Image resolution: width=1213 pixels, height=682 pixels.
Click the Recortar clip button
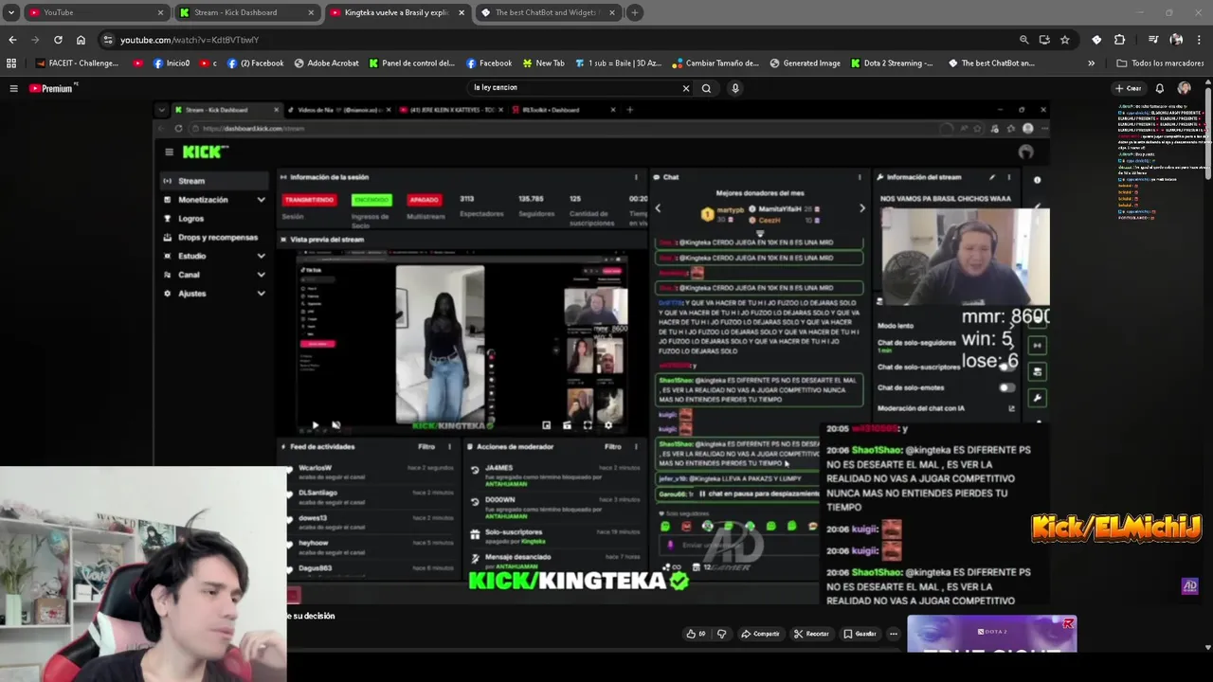(811, 634)
